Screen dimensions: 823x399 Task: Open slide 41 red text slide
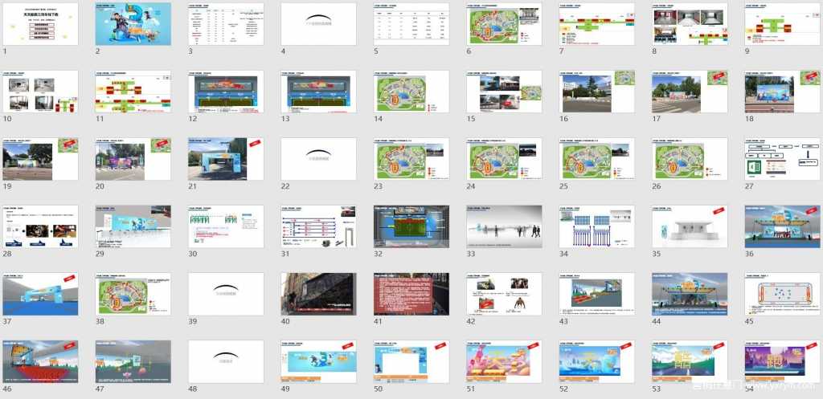[411, 293]
